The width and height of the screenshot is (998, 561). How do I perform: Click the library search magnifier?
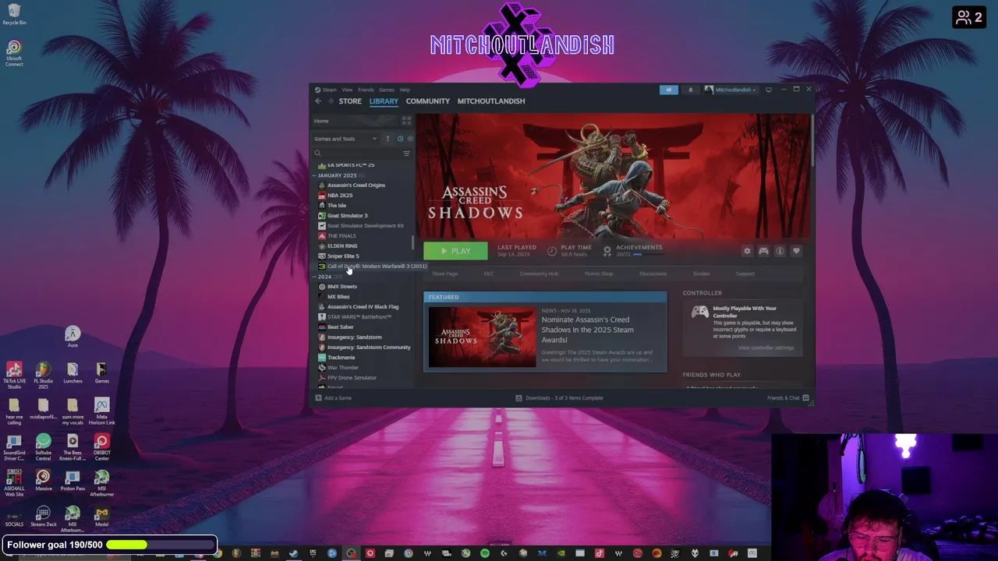pyautogui.click(x=317, y=153)
